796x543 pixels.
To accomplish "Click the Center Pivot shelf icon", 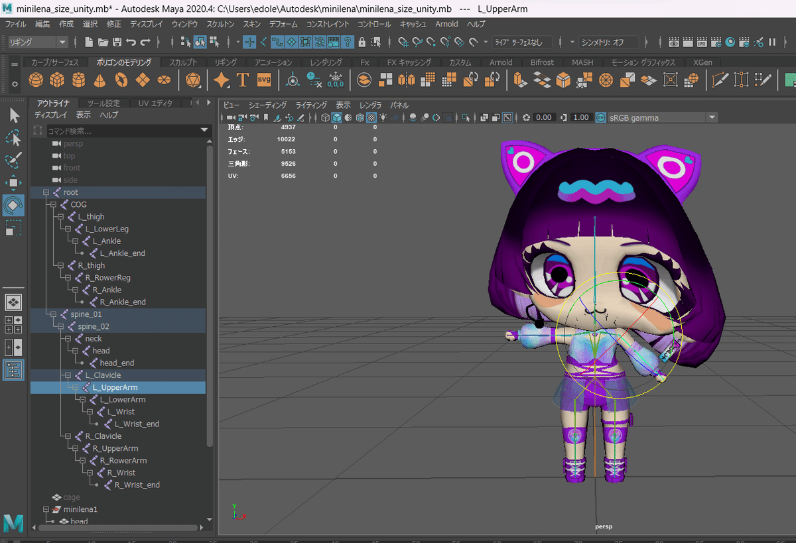I will pyautogui.click(x=293, y=80).
